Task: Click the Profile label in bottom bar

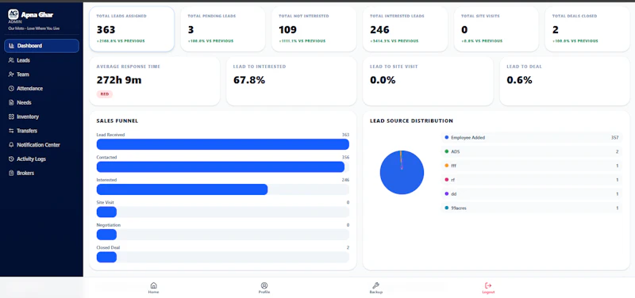Action: 264,292
